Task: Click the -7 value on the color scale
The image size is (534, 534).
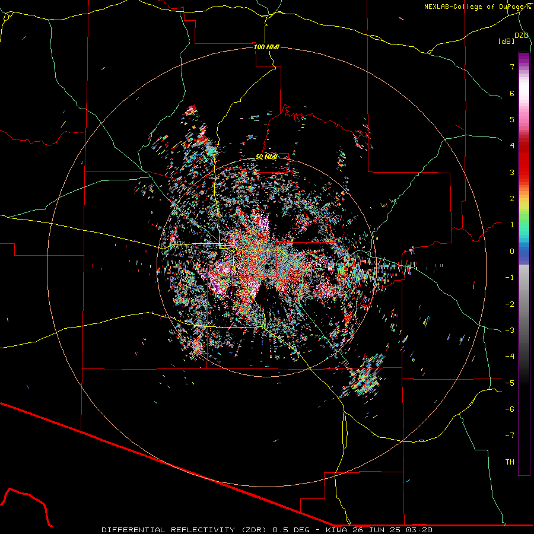Action: click(510, 436)
